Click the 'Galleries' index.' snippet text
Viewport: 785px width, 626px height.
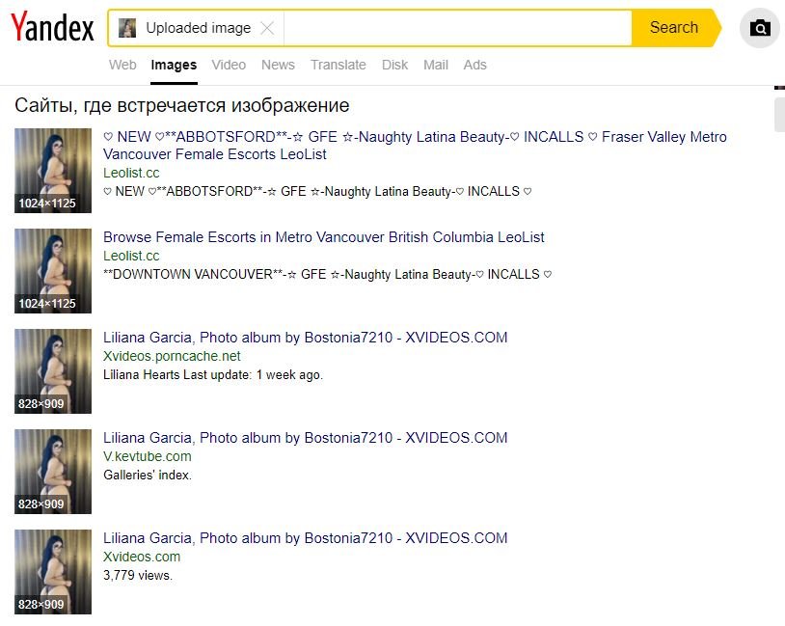[x=148, y=475]
